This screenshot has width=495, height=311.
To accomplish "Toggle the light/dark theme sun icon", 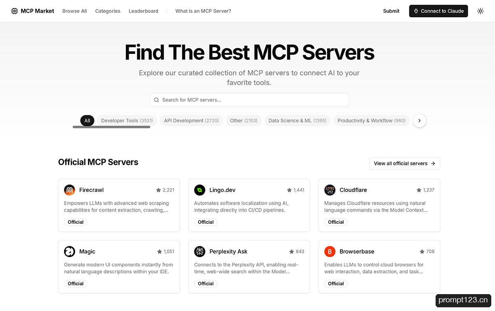I will coord(480,11).
